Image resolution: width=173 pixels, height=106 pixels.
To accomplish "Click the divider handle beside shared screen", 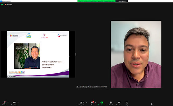I will [76, 54].
